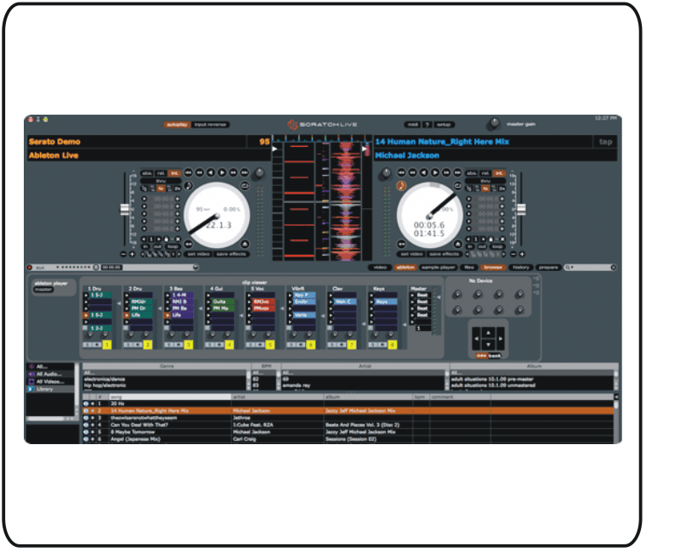Screen dimensions: 680x552
Task: Enable input reverse
Action: (x=211, y=124)
